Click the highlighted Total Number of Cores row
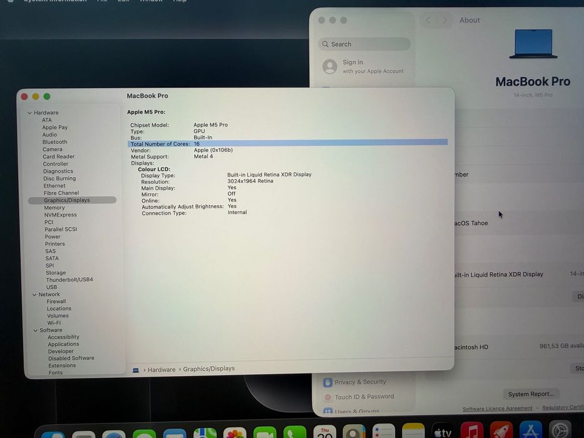584x438 pixels. click(287, 143)
